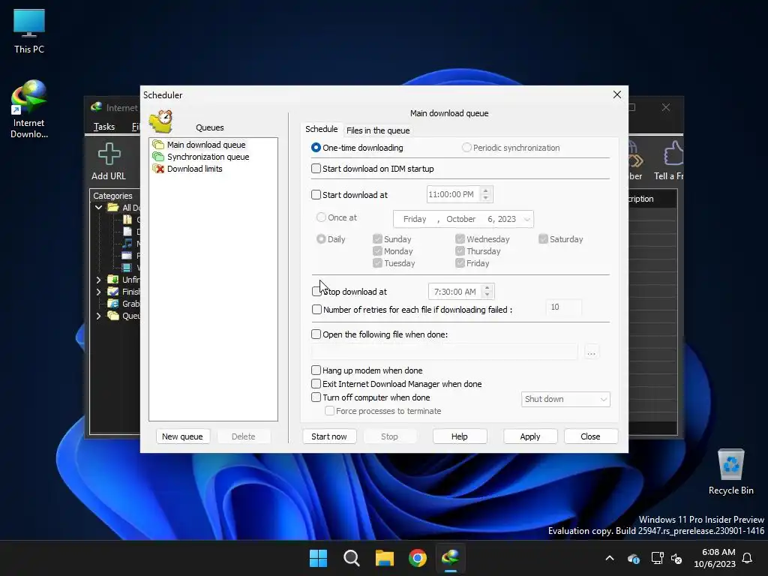Open the Shut down dropdown
The width and height of the screenshot is (768, 576).
click(565, 399)
